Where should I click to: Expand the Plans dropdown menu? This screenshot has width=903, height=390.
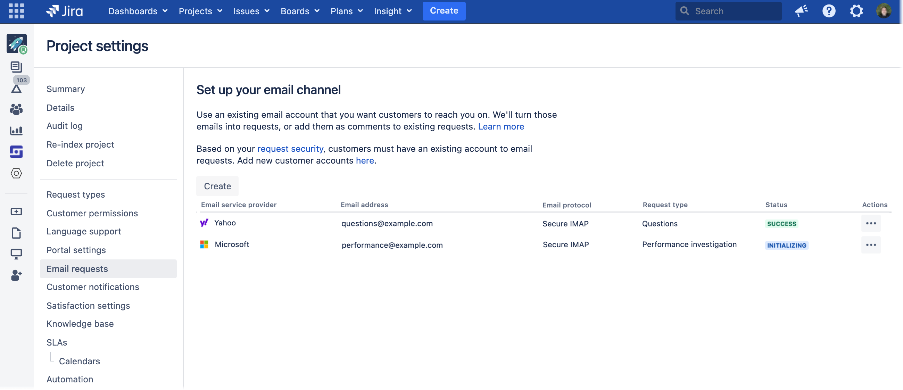coord(347,11)
